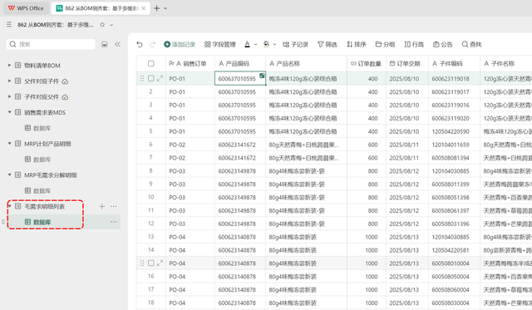Click 添加记录 to add a record
This screenshot has width=532, height=310.
180,44
